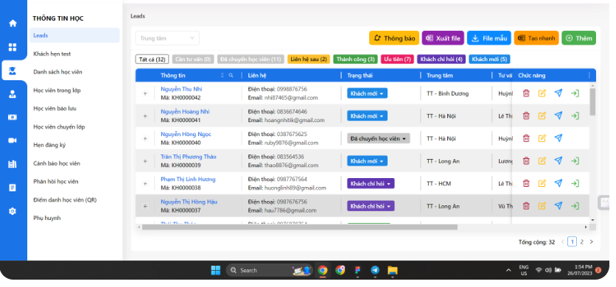Open the document report sidebar icon
616x287 pixels.
point(13,188)
